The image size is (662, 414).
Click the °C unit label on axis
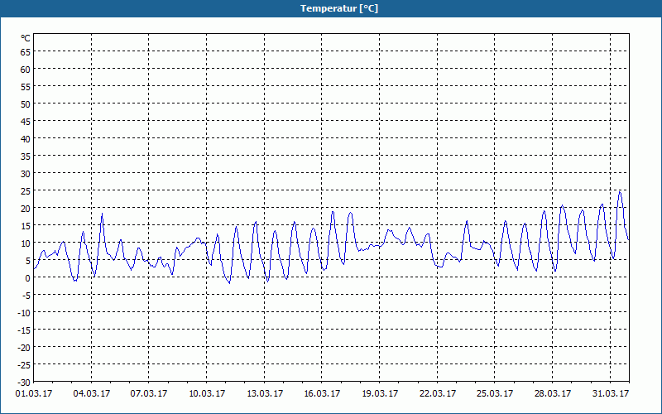coord(26,38)
